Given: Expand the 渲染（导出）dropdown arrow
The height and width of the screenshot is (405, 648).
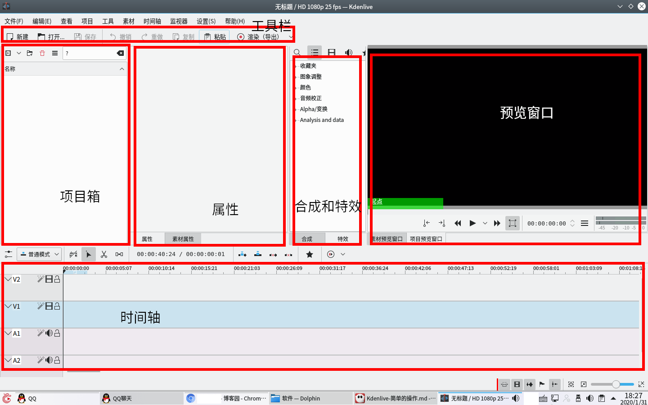Looking at the screenshot, I should 291,37.
